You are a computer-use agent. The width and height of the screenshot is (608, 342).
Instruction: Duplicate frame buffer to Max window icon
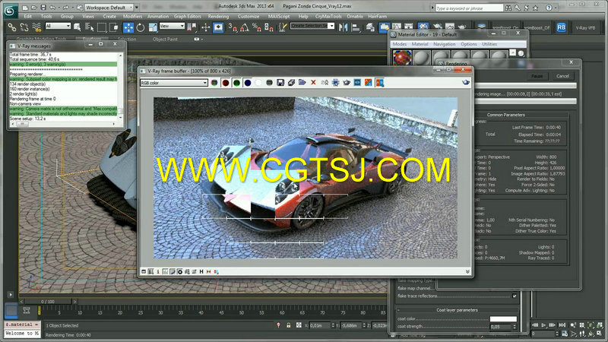point(325,83)
